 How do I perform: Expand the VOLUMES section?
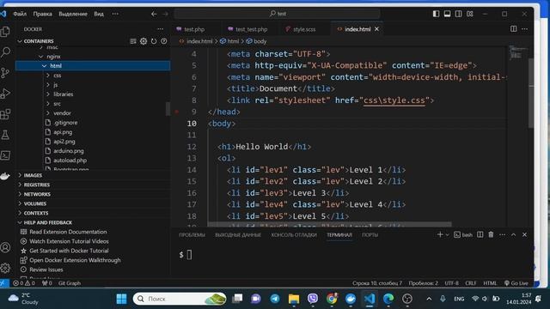pos(20,203)
